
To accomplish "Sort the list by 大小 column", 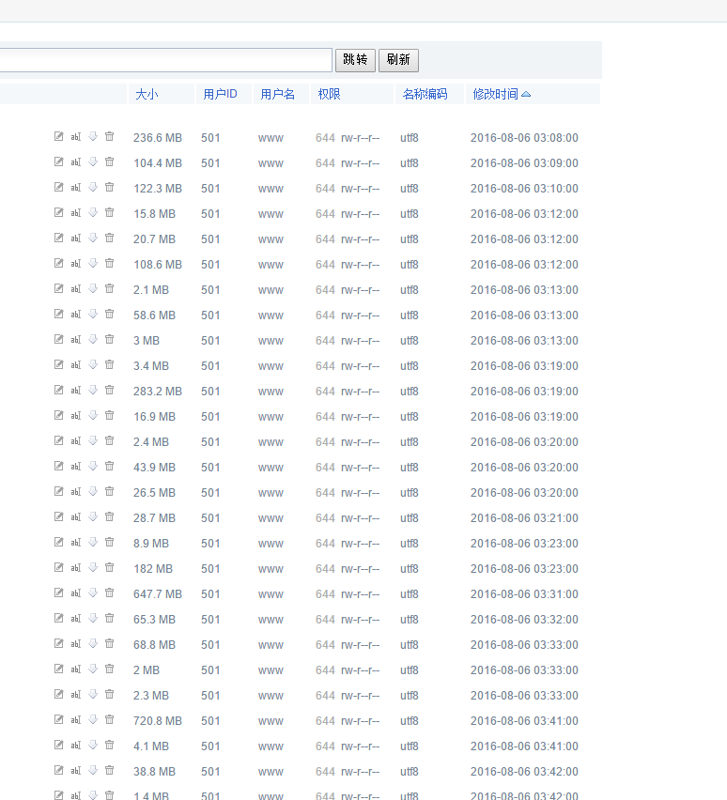I will [x=147, y=94].
